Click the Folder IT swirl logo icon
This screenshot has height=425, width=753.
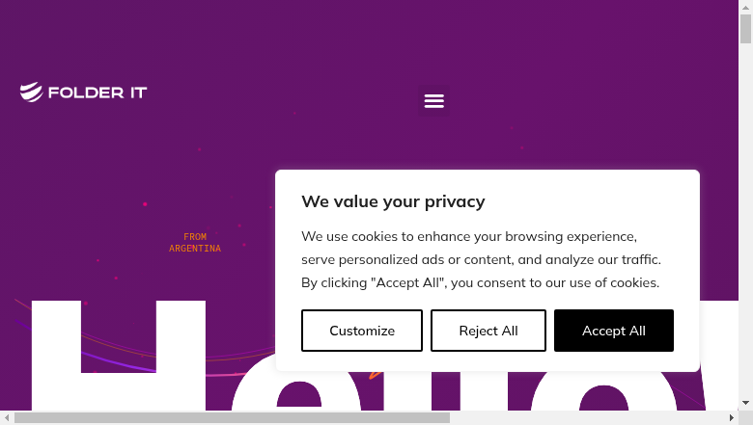31,92
